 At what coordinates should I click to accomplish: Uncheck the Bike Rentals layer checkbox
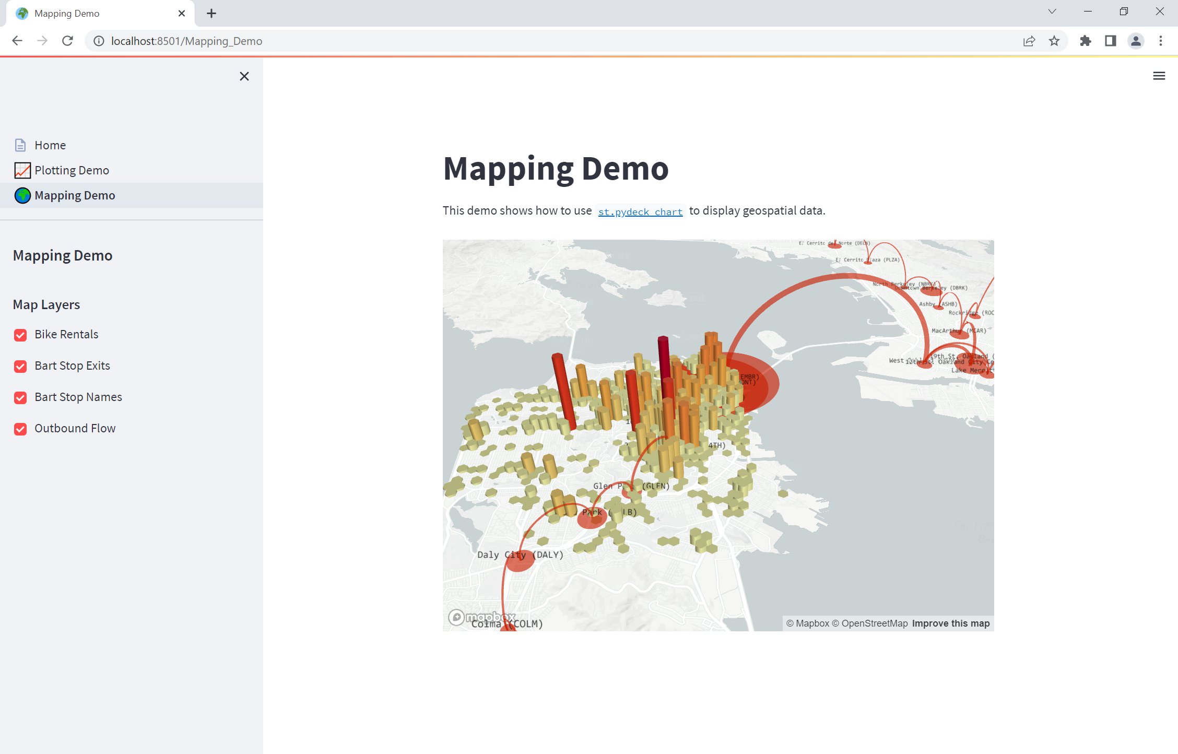click(x=20, y=335)
